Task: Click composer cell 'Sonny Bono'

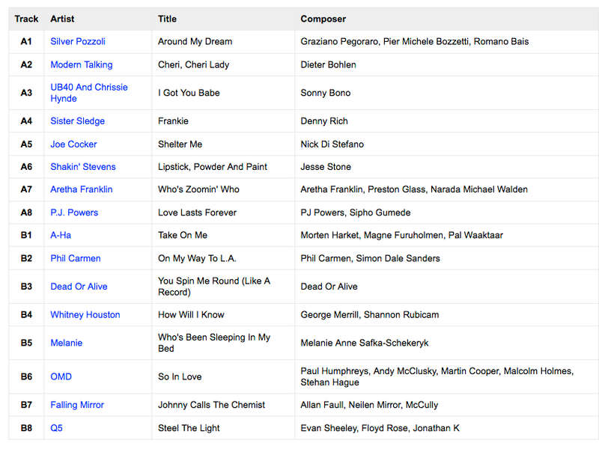Action: pyautogui.click(x=326, y=93)
